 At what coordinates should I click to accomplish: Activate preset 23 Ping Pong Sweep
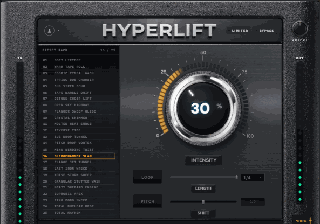click(x=79, y=200)
